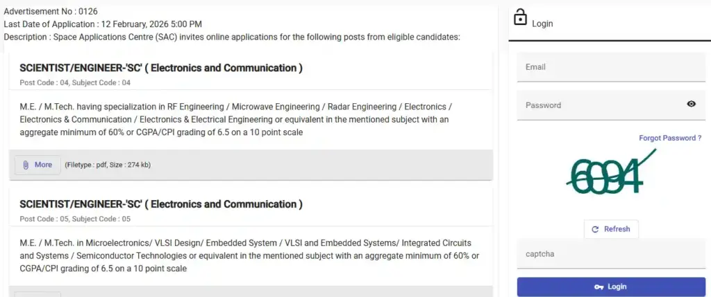711x297 pixels.
Task: Click the paperclip icon on More button
Action: pyautogui.click(x=26, y=165)
